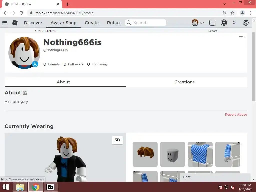Click the Robux balance of 0

tap(234, 23)
